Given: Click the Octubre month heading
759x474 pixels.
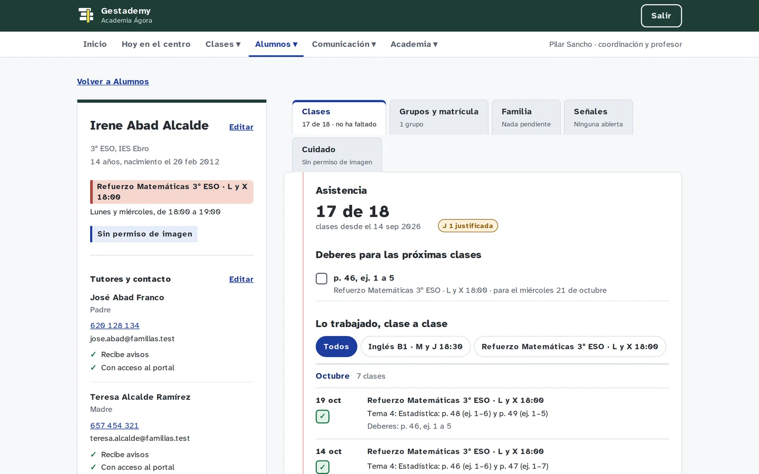Looking at the screenshot, I should coord(333,376).
